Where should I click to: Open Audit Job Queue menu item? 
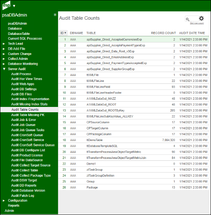23,125
